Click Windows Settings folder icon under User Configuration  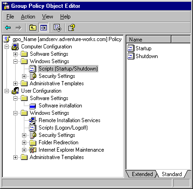(24, 113)
